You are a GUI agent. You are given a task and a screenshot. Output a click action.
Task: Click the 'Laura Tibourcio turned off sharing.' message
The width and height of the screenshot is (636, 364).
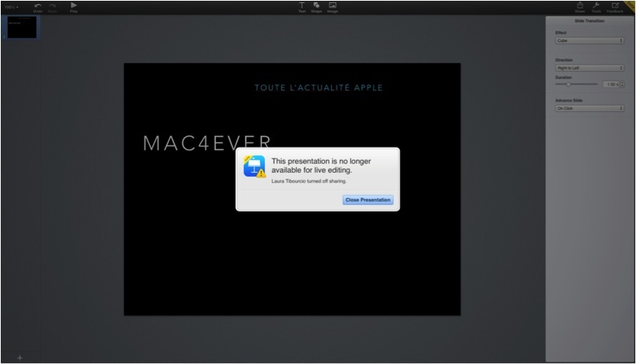point(309,181)
